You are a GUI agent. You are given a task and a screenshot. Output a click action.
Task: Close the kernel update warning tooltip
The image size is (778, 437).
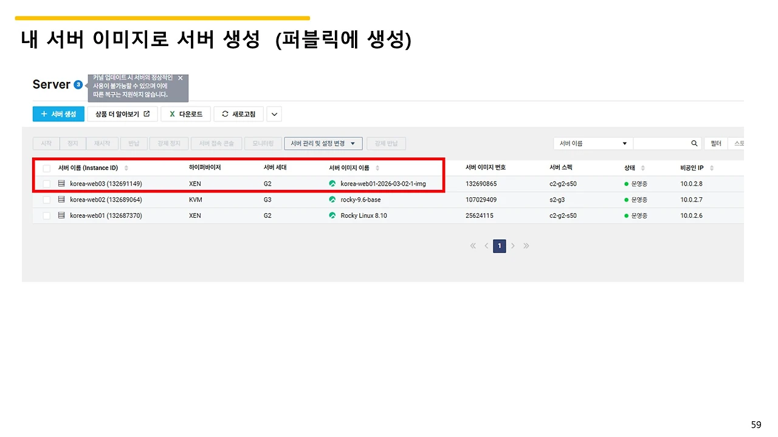pyautogui.click(x=179, y=78)
